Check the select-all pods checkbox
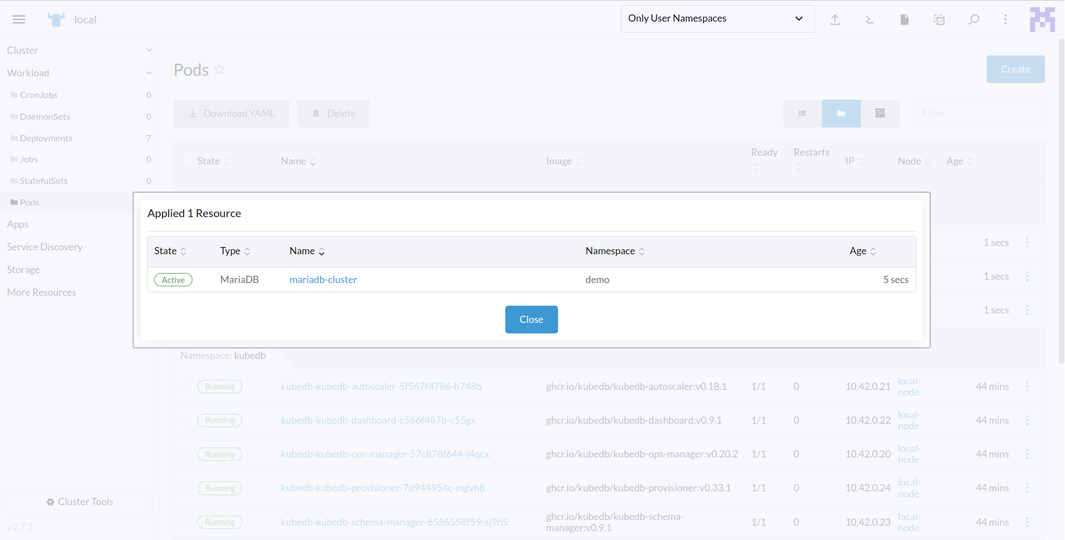Screen dimensions: 1065x540 click(186, 161)
